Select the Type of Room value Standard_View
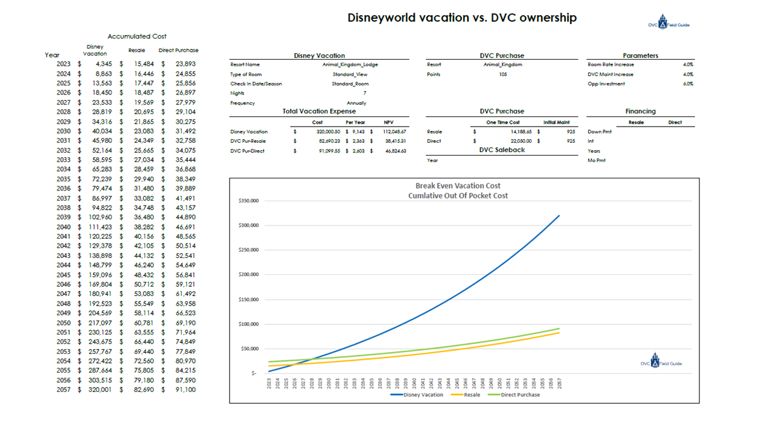The width and height of the screenshot is (773, 434). pos(350,74)
